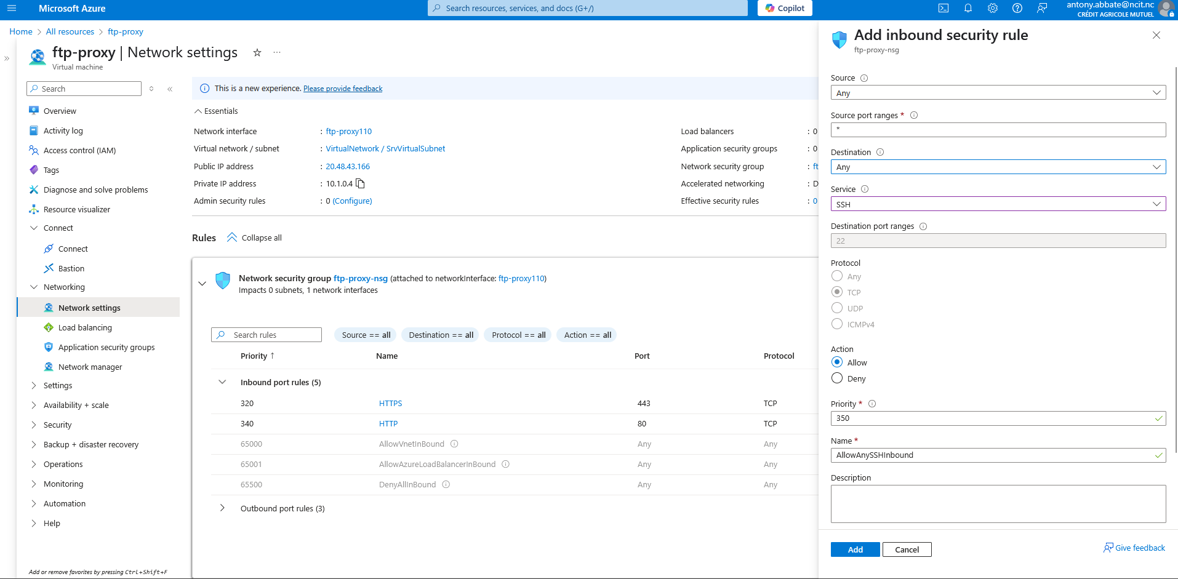Click the Description text area
1178x579 pixels.
point(998,504)
